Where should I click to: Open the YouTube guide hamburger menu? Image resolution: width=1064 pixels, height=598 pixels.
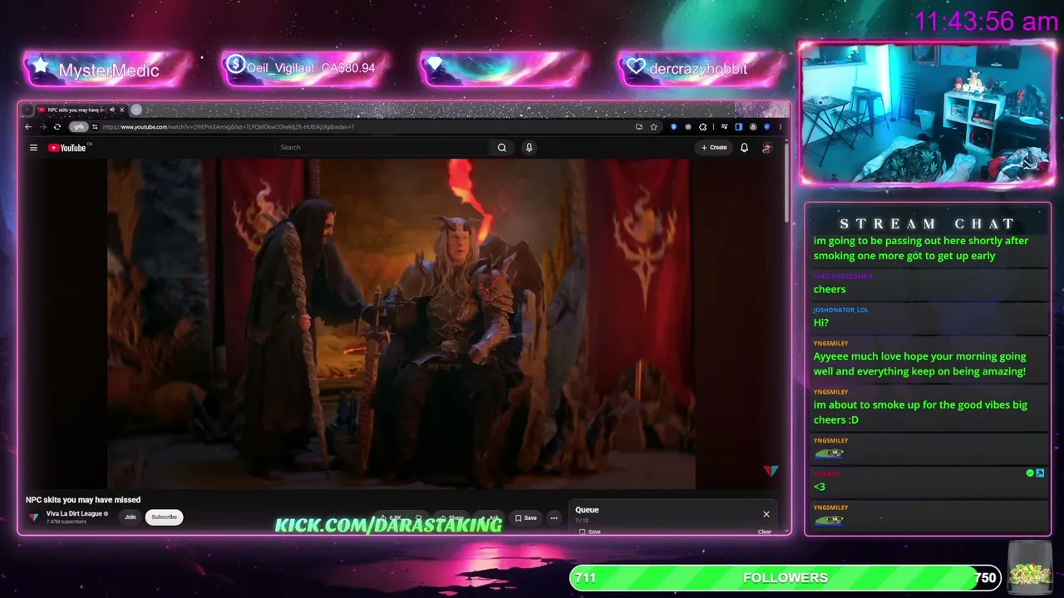tap(33, 148)
